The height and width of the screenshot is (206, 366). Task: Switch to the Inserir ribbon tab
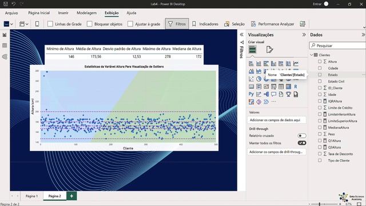click(x=63, y=13)
